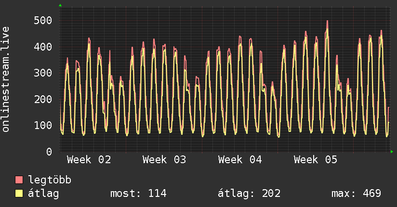This screenshot has height=207, width=397.
Task: Click the "most: 114" statistic
Action: pos(138,194)
